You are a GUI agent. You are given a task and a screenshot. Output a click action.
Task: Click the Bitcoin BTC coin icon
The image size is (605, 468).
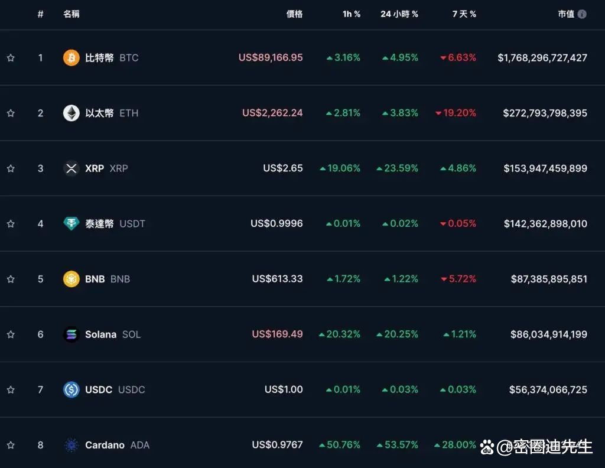(71, 57)
